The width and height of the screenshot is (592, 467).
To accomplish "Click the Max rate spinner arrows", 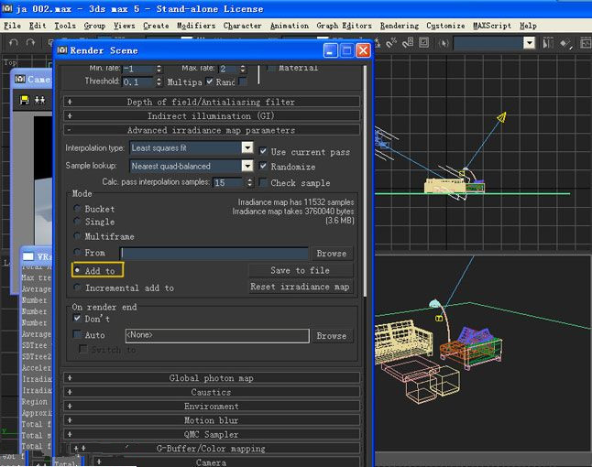I will coord(243,69).
